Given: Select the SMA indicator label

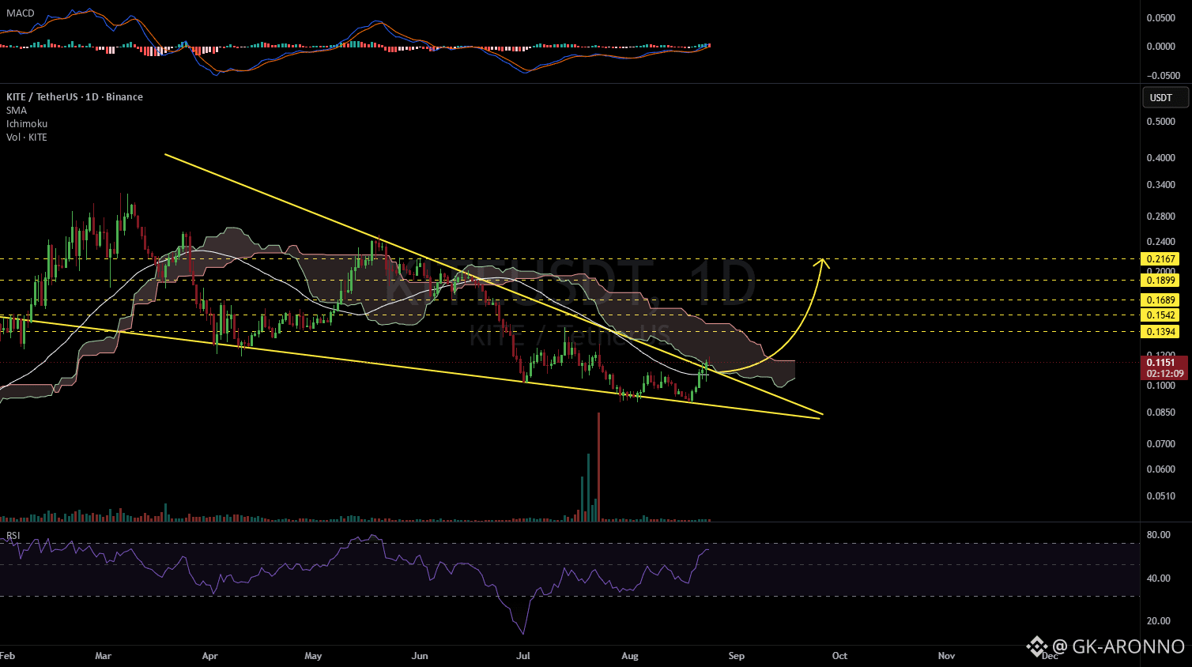Looking at the screenshot, I should 17,110.
